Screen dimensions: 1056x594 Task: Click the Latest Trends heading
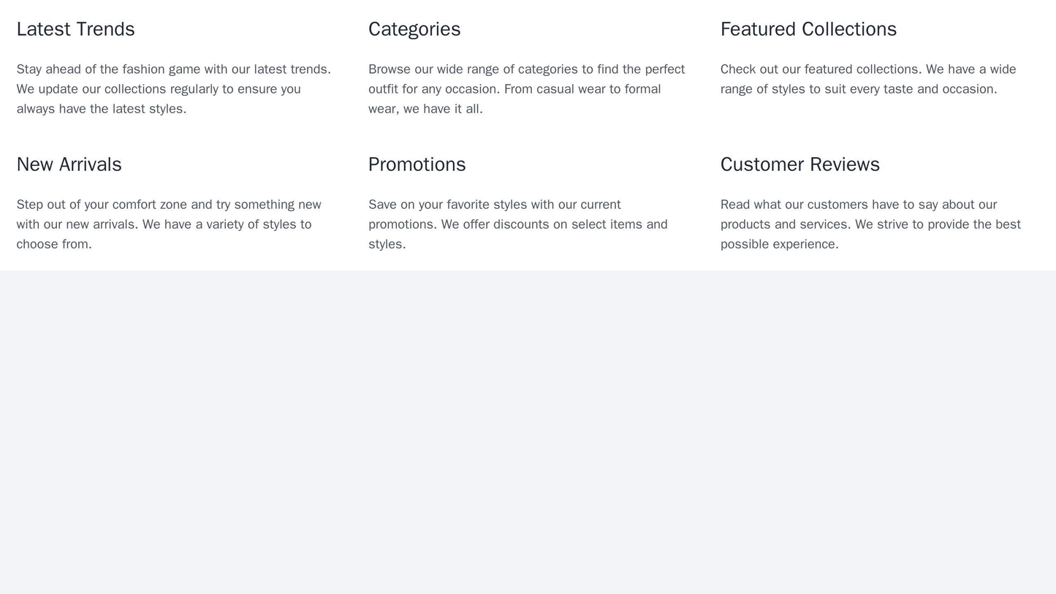click(75, 29)
